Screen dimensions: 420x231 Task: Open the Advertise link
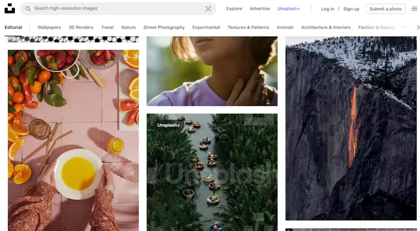coord(260,8)
